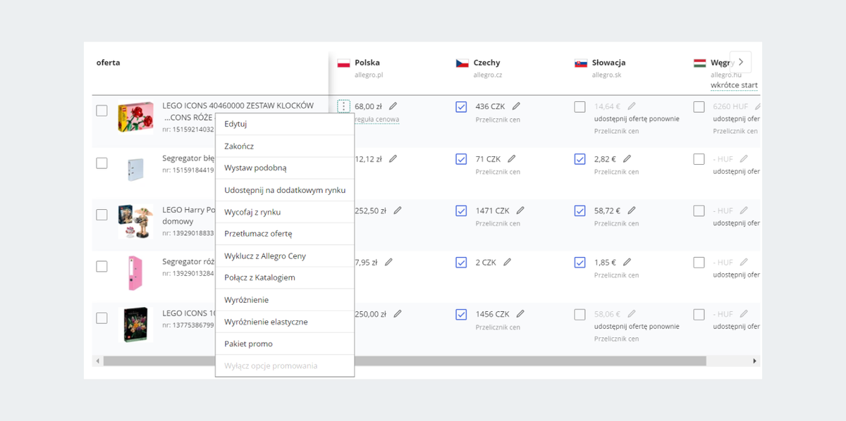Toggle the Czechy checkbox next to 71 CZK
Image resolution: width=846 pixels, height=421 pixels.
pyautogui.click(x=461, y=159)
